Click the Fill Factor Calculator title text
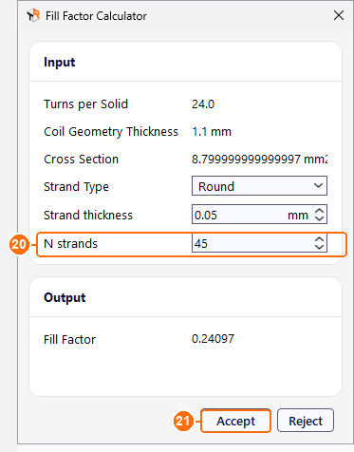The image size is (354, 452). (96, 16)
